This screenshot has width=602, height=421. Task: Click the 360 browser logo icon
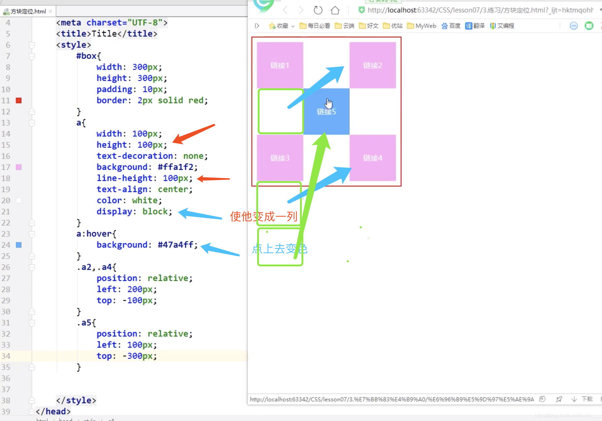coord(263,6)
